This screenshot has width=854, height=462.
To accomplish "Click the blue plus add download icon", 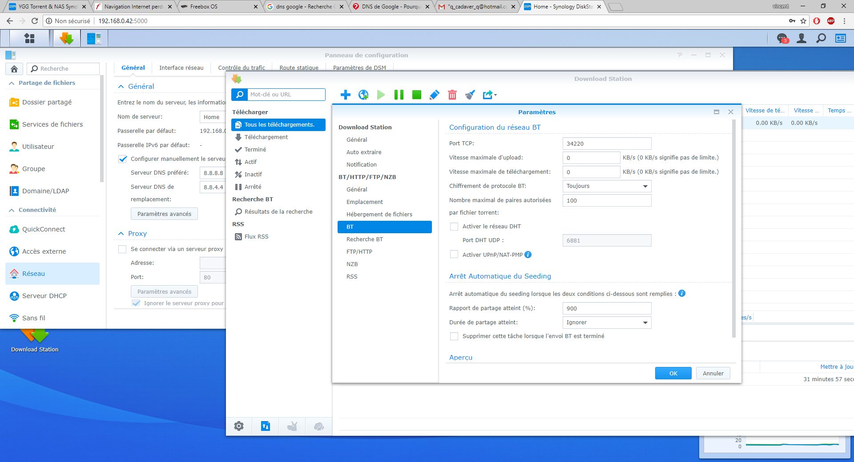I will point(345,95).
